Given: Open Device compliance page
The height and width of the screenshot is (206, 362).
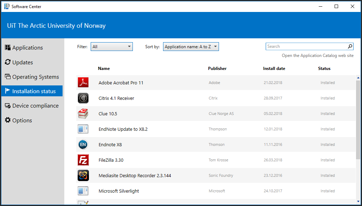Looking at the screenshot, I should [35, 106].
